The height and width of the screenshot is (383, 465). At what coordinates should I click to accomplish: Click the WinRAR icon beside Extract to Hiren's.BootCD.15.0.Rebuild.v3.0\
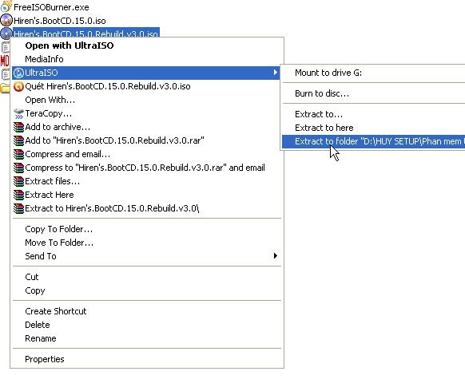(18, 208)
